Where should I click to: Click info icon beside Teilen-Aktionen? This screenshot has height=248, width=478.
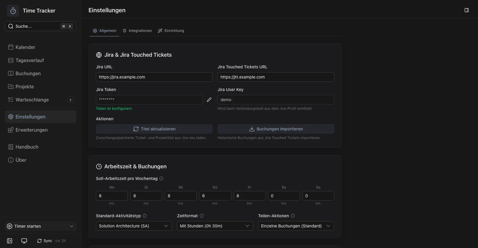293,216
